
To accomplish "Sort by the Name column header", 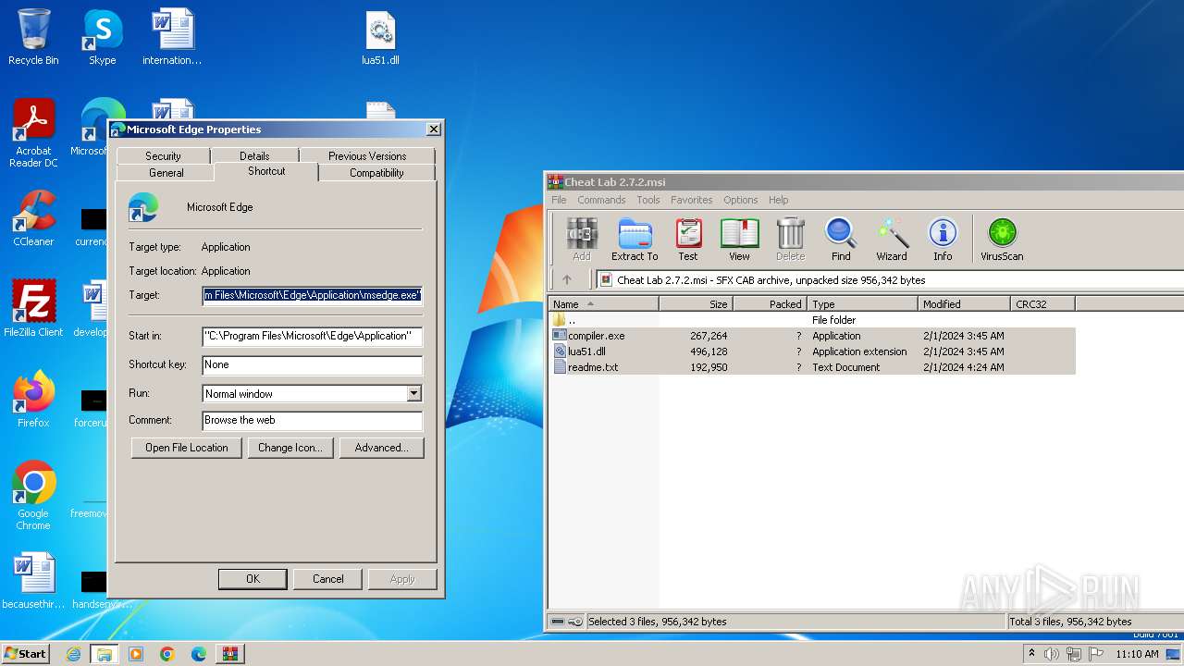I will [x=603, y=303].
